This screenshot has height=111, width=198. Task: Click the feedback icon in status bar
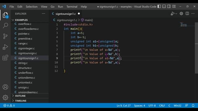(x=187, y=105)
